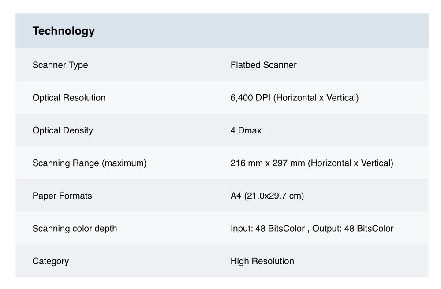Click Horizontal x Vertical beside 6,400 DPI
Viewport: 441px width, 289px height.
tap(316, 98)
